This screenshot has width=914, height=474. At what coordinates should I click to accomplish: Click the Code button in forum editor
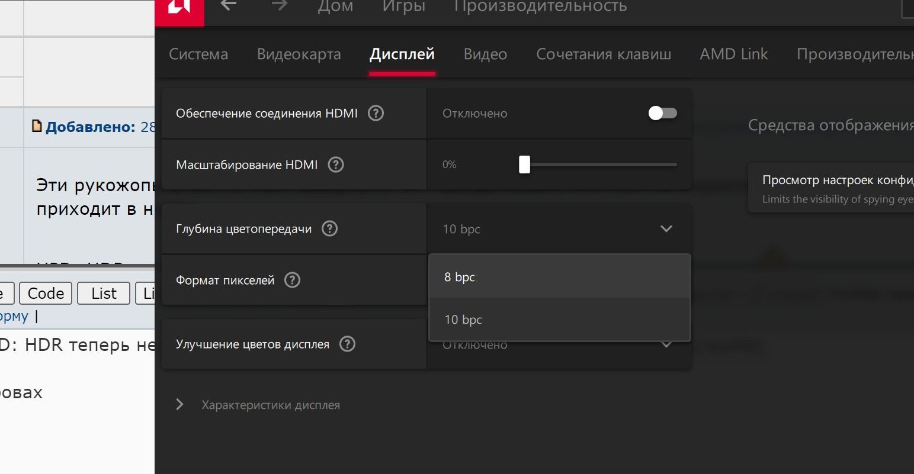46,294
